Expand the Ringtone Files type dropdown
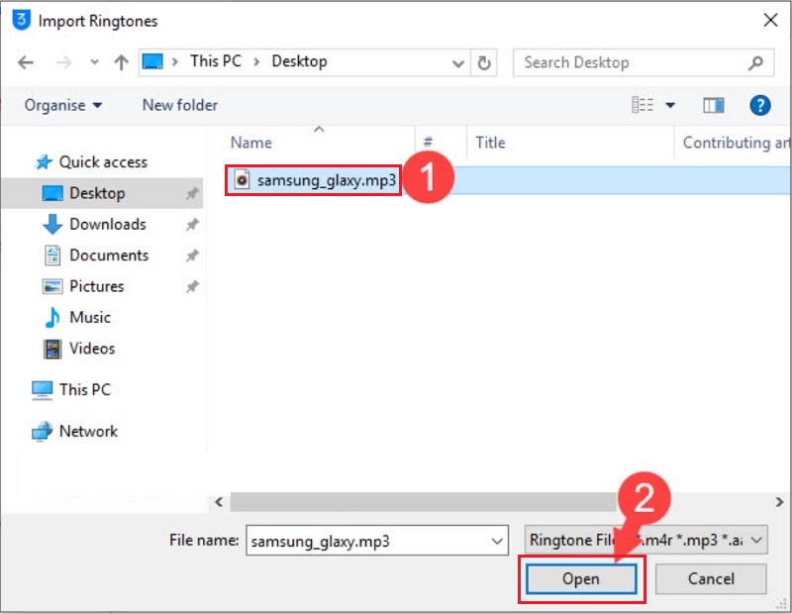The image size is (792, 614). [756, 540]
